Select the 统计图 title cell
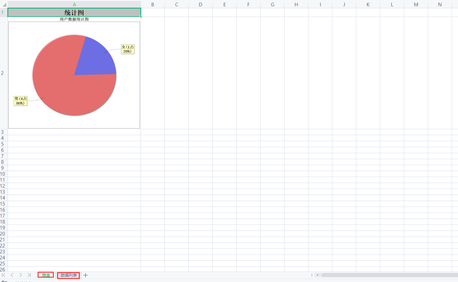Image resolution: width=458 pixels, height=282 pixels. click(74, 13)
